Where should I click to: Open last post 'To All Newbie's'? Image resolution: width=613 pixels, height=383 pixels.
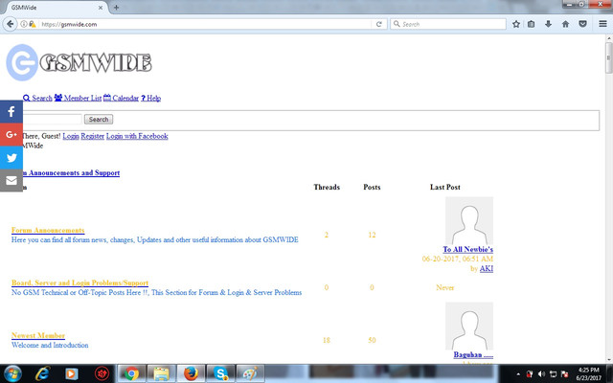[x=468, y=249]
